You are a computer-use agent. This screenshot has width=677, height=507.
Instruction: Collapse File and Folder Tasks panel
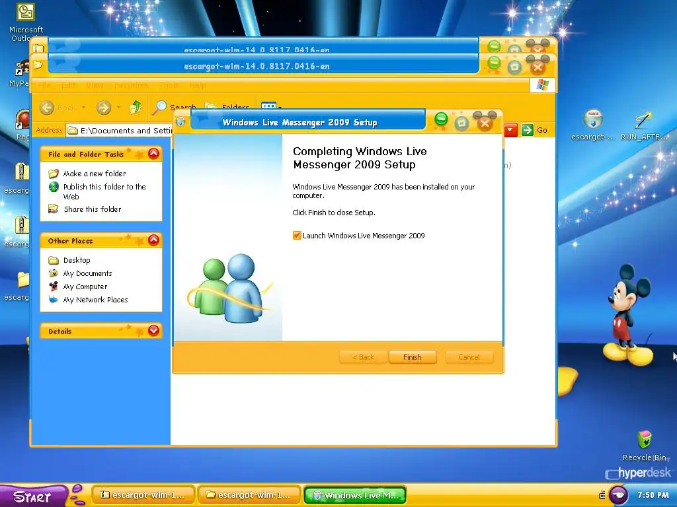point(153,153)
